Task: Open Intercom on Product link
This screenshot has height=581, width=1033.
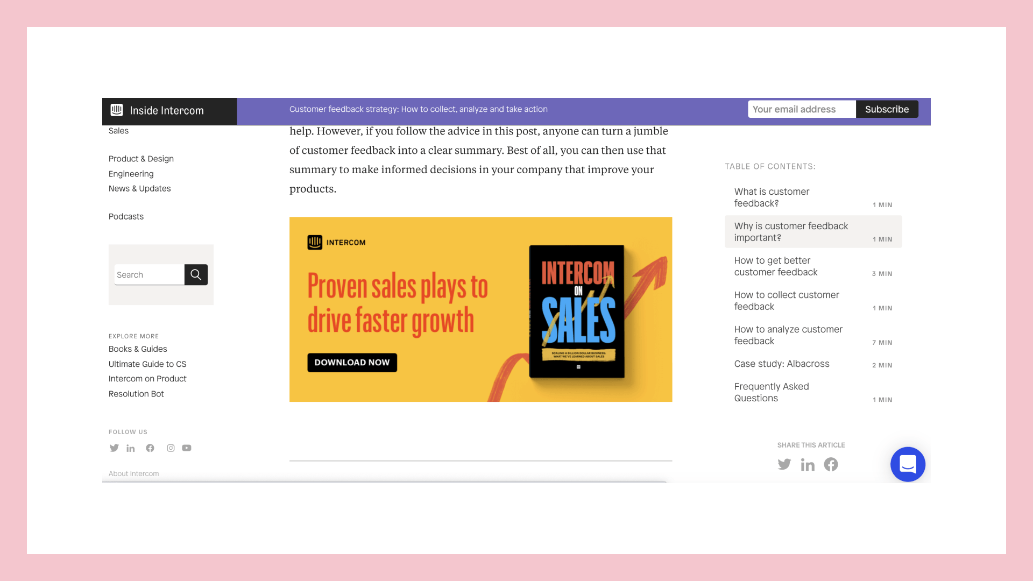Action: pyautogui.click(x=147, y=379)
